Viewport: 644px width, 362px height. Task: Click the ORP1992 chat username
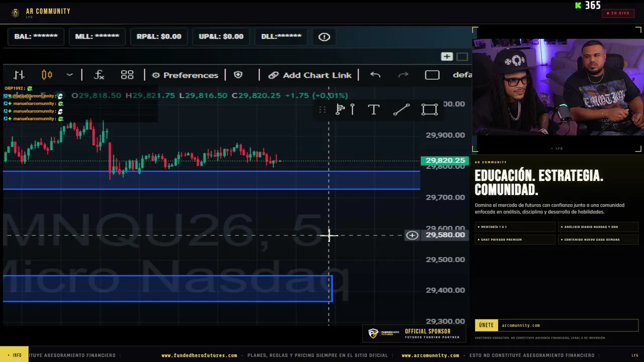(14, 88)
